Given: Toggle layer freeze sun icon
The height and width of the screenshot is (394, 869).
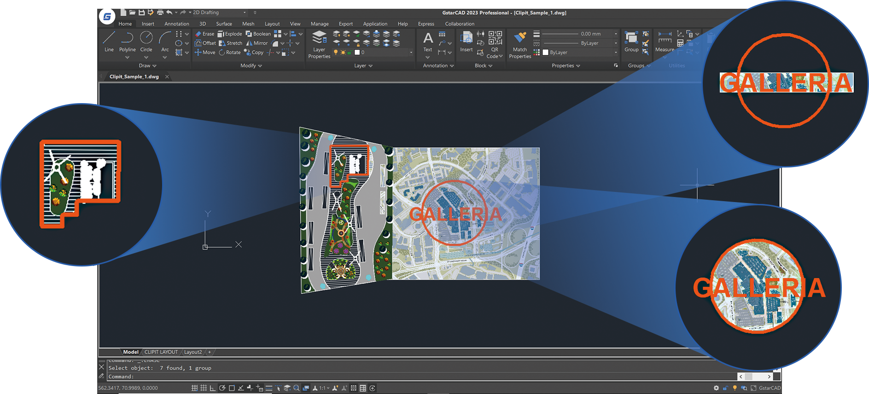Looking at the screenshot, I should click(343, 52).
